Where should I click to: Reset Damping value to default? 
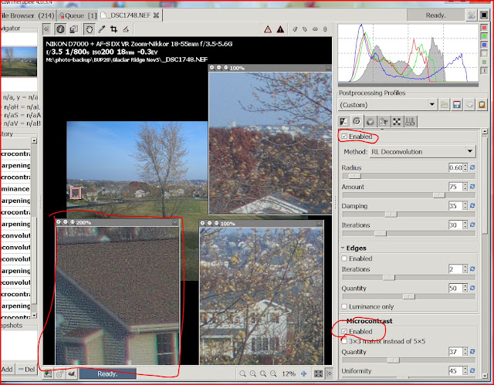pos(472,205)
